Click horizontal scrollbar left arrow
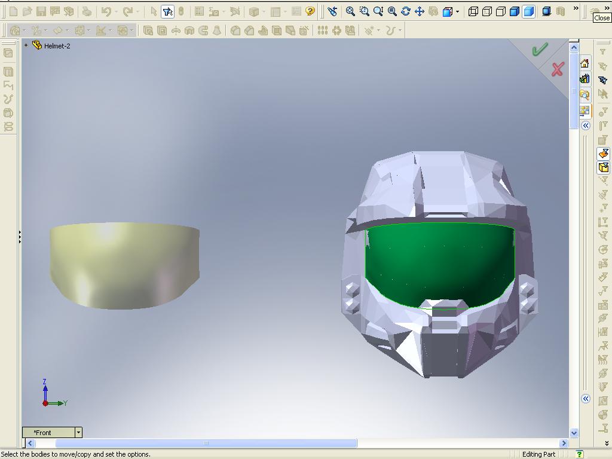This screenshot has width=612, height=459. pyautogui.click(x=30, y=443)
